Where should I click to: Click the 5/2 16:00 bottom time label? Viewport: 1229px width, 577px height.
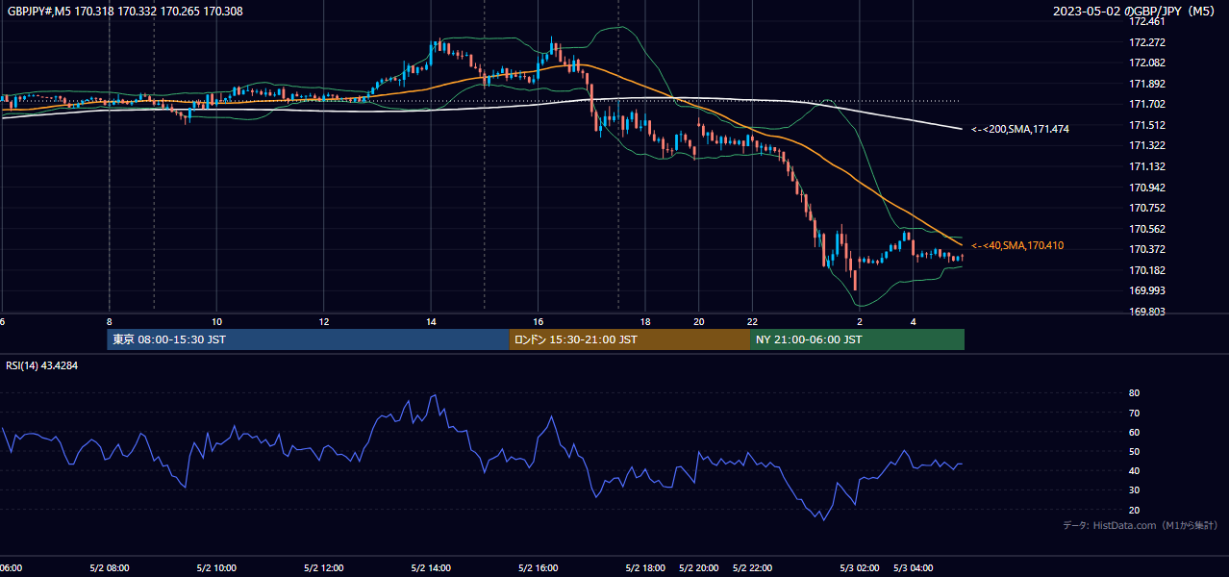(x=539, y=568)
